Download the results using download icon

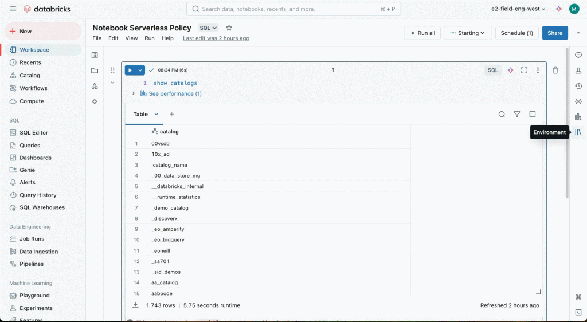click(x=136, y=305)
